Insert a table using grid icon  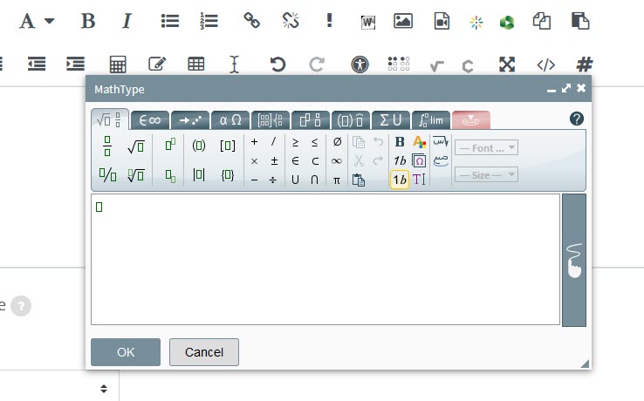coord(196,64)
